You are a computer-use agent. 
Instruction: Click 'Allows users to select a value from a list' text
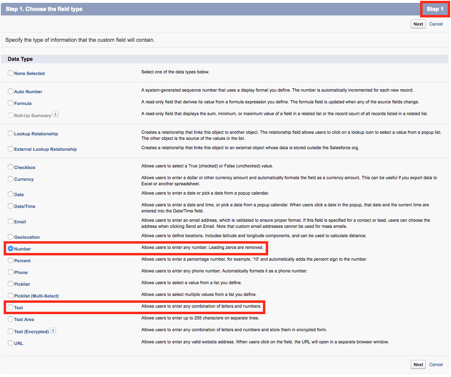pyautogui.click(x=191, y=283)
